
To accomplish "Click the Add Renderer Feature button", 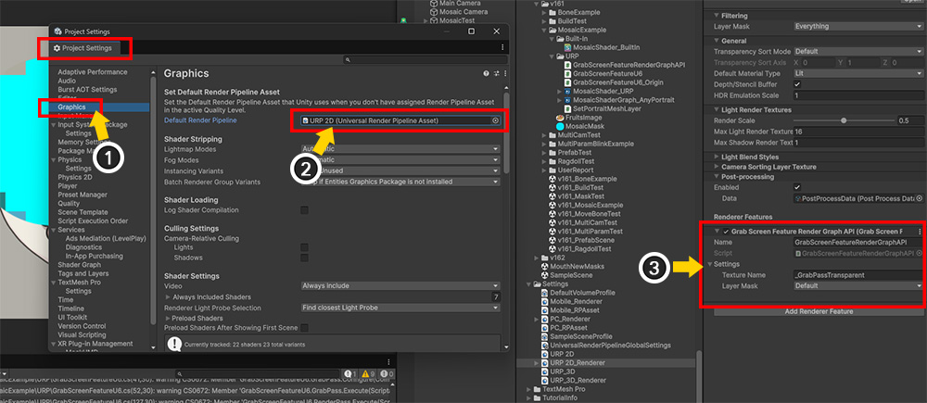I will (x=819, y=311).
